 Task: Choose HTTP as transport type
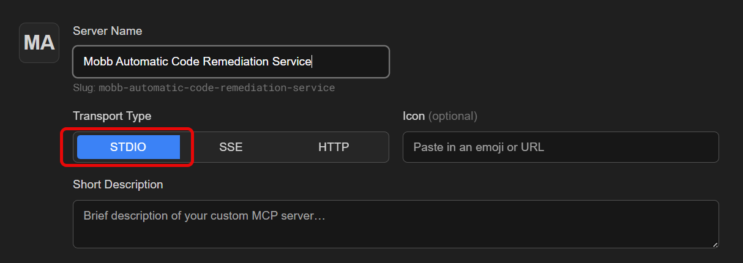coord(334,147)
